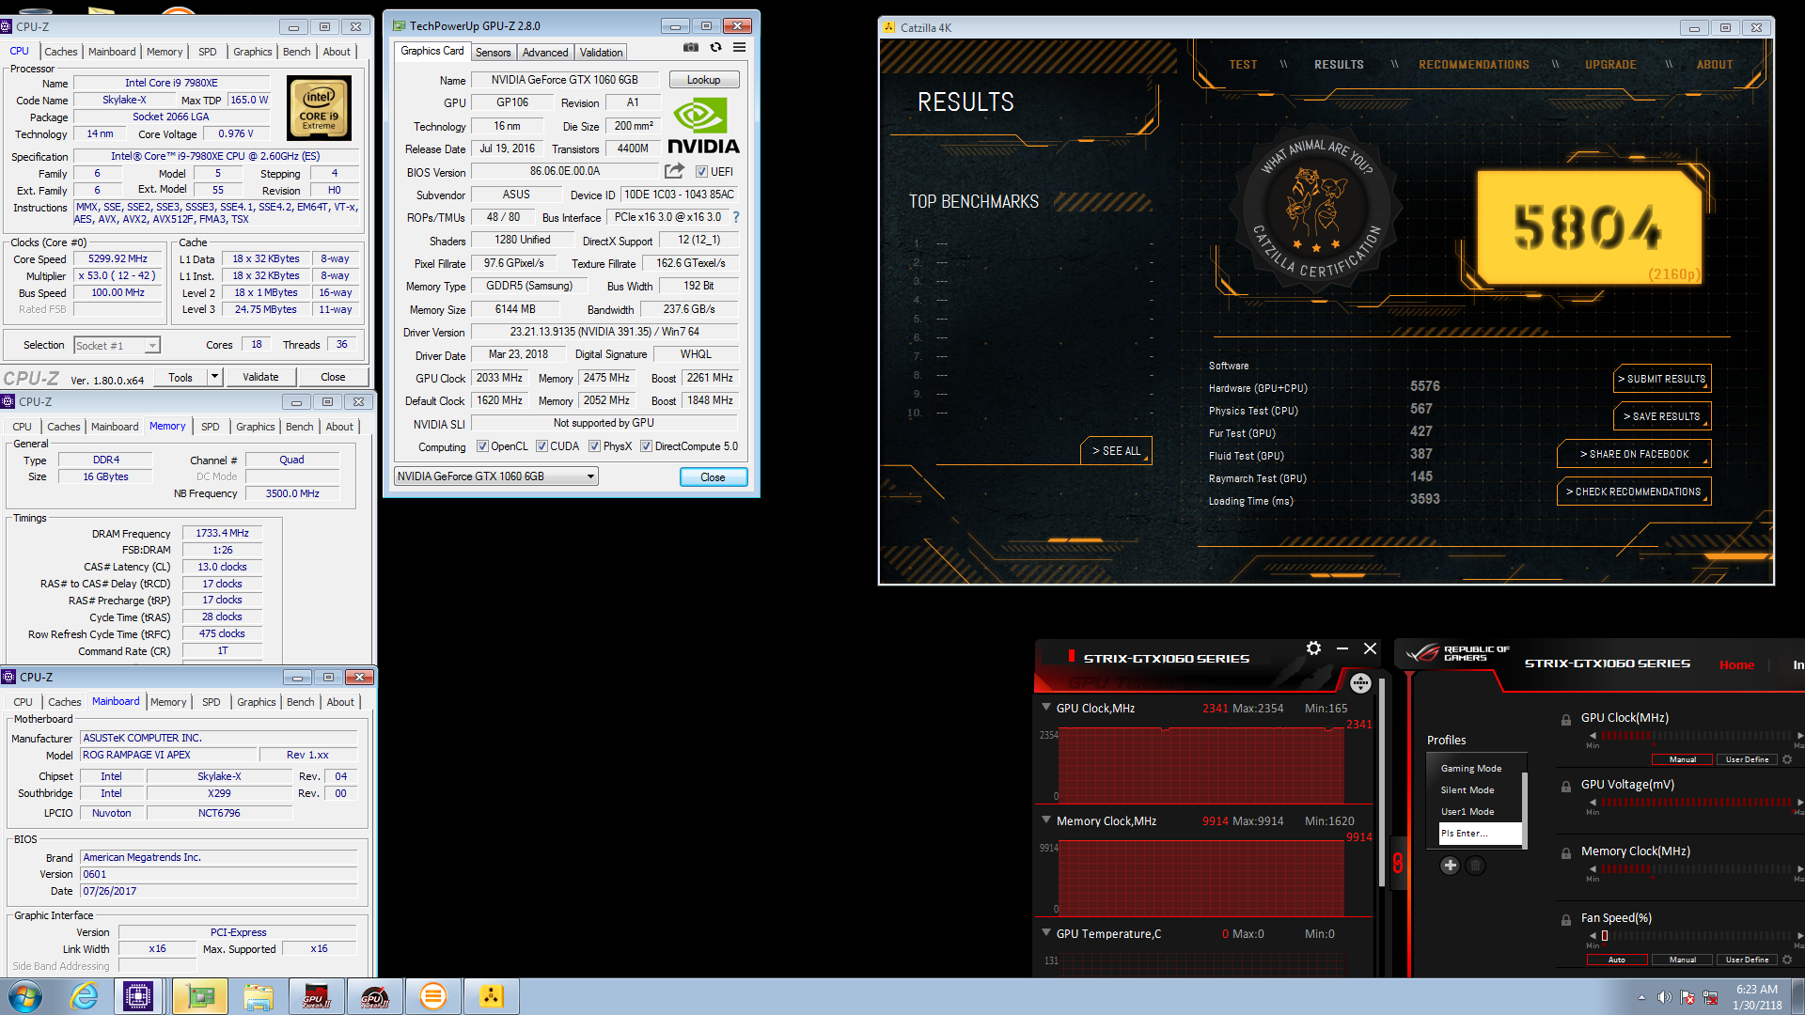Show hidden system tray icons arrow
This screenshot has width=1805, height=1015.
click(1641, 997)
